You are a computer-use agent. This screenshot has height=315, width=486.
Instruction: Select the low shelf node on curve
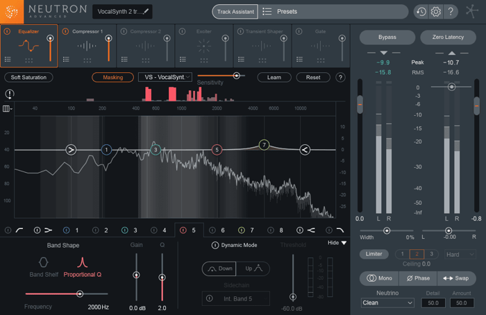tap(71, 150)
